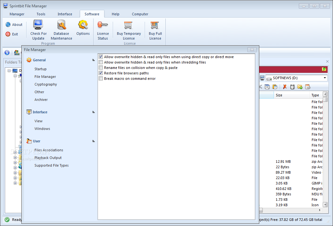Enable Break macro on command error
Viewport: 333px width, 226px height.
[x=101, y=79]
